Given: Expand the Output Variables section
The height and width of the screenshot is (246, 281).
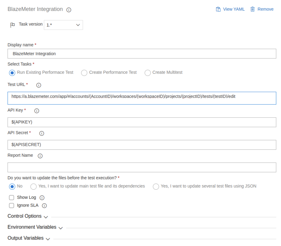Looking at the screenshot, I should pos(29,238).
